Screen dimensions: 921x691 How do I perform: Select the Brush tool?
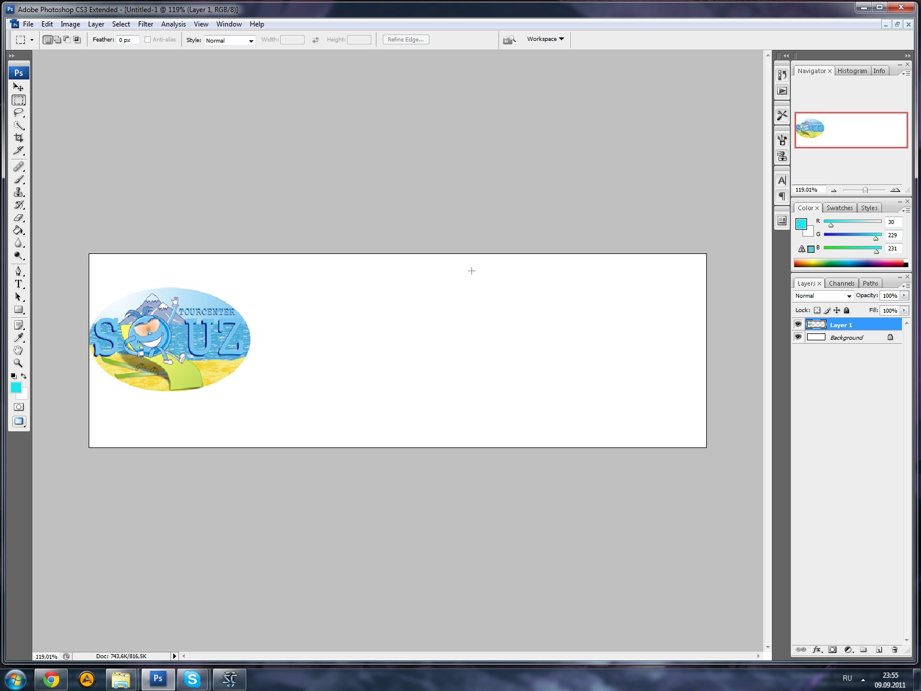coord(18,179)
